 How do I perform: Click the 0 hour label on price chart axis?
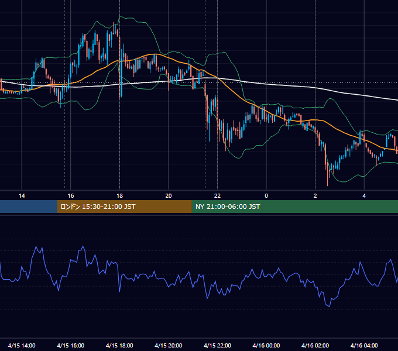point(266,196)
